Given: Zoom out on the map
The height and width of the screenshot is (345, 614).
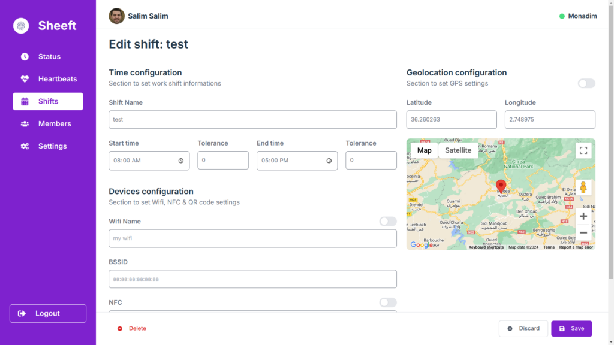Looking at the screenshot, I should 583,232.
